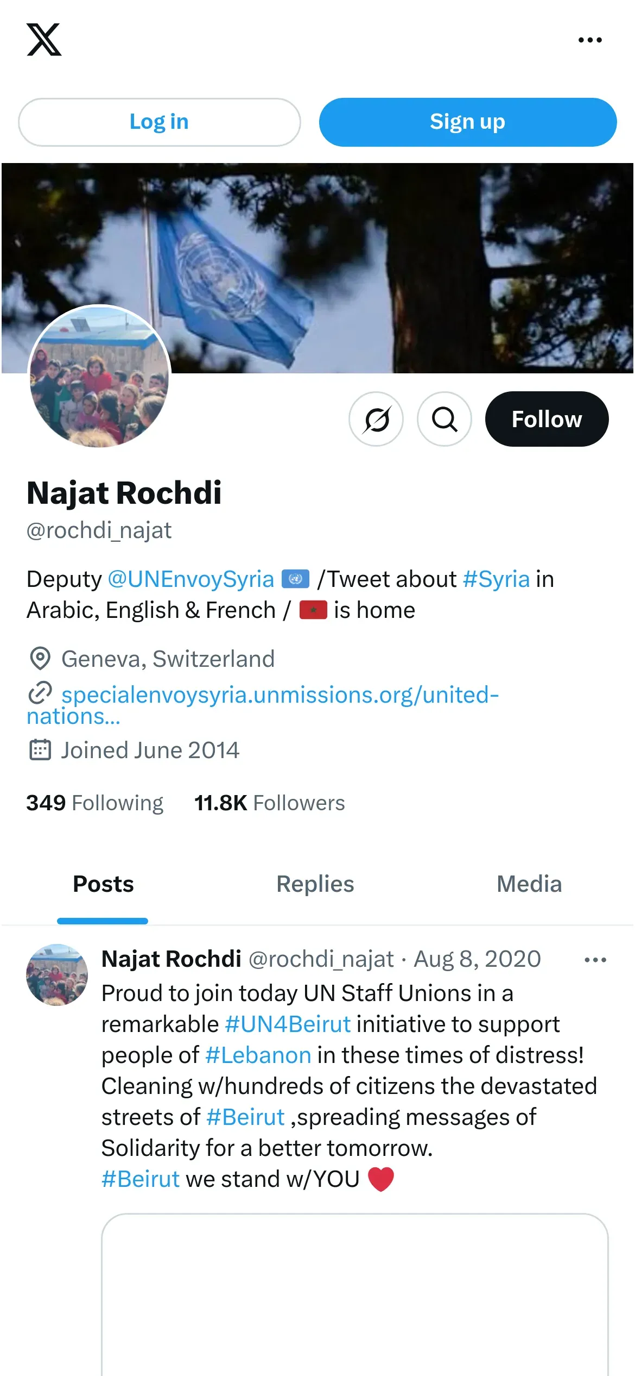View the 11.8K Followers list
635x1376 pixels.
tap(270, 803)
